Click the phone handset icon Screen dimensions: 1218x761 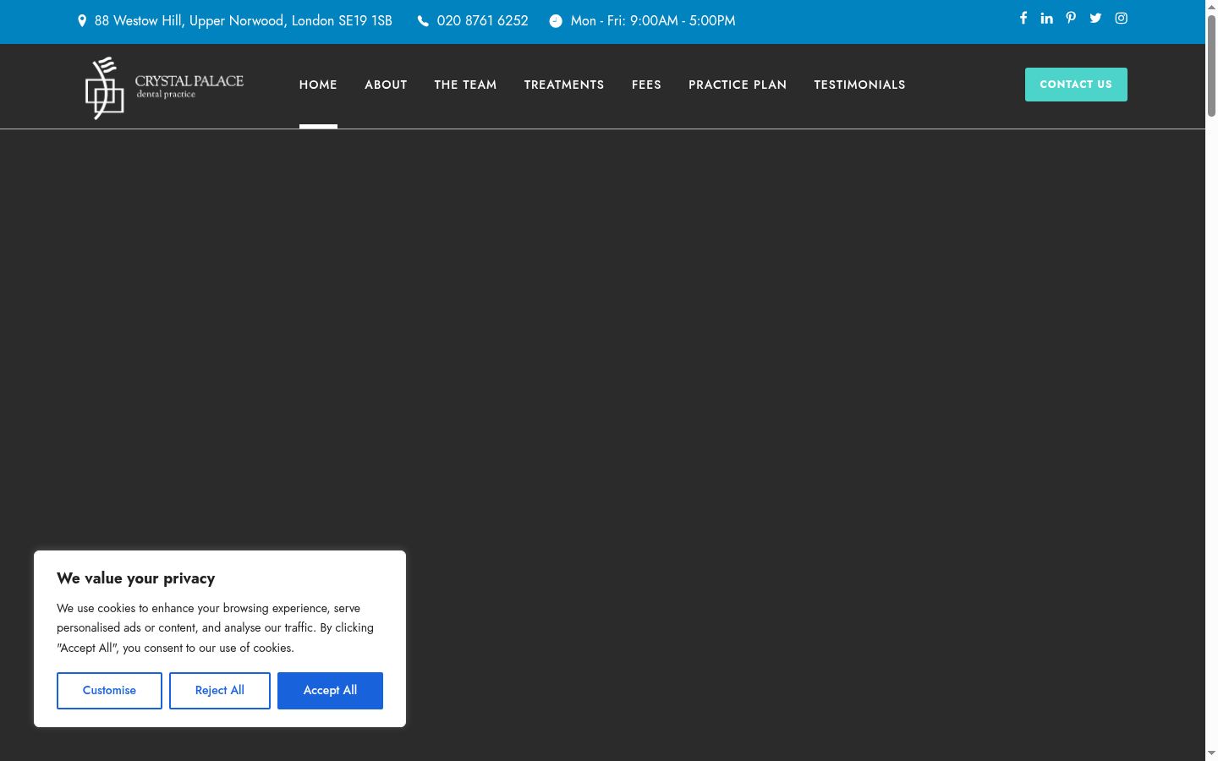click(x=423, y=20)
